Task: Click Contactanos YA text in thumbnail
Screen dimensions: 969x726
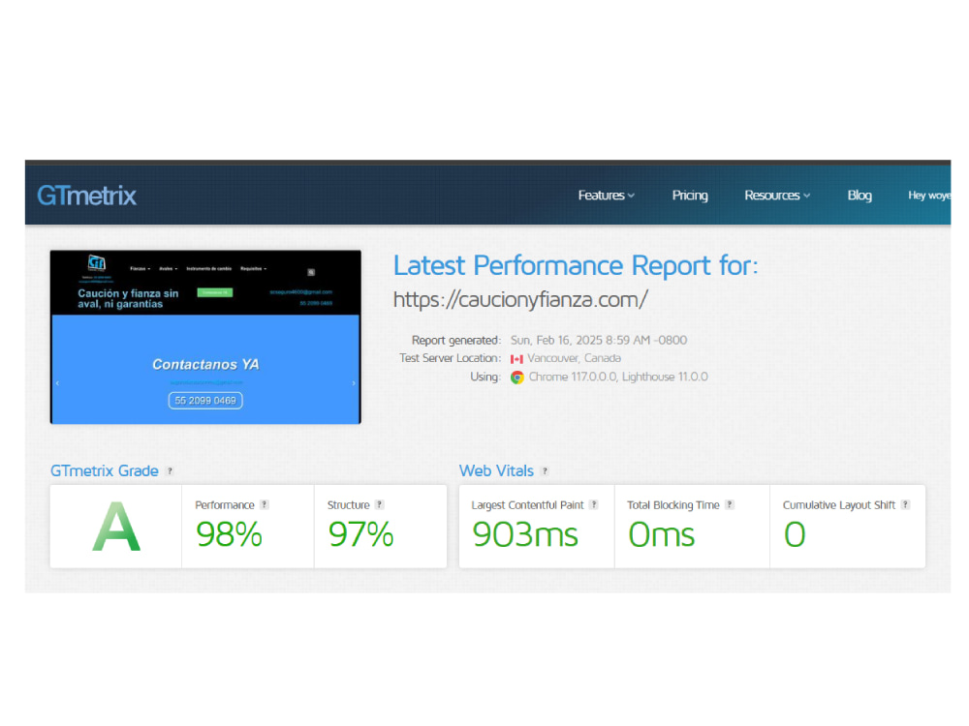Action: pyautogui.click(x=205, y=364)
